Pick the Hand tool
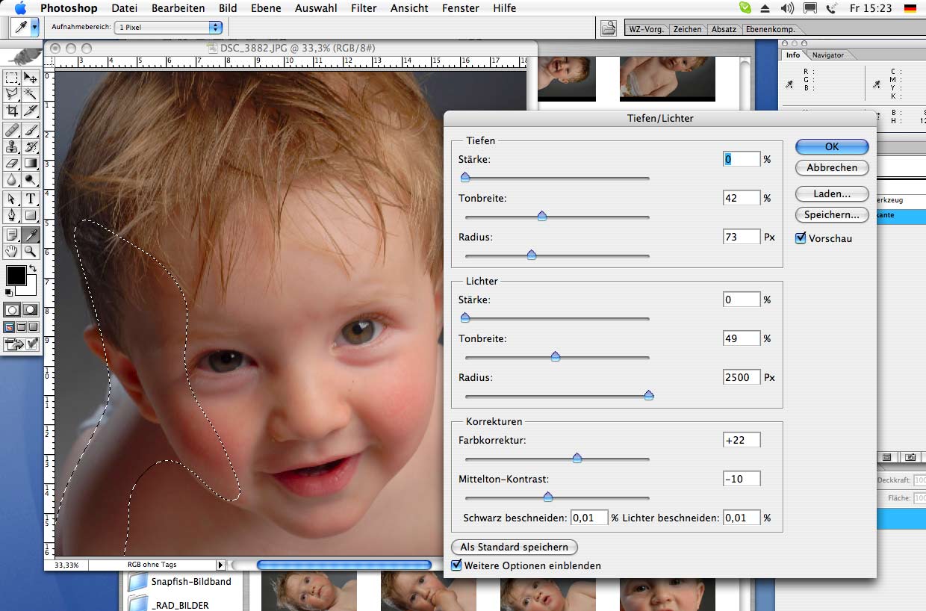The height and width of the screenshot is (611, 926). pyautogui.click(x=12, y=252)
